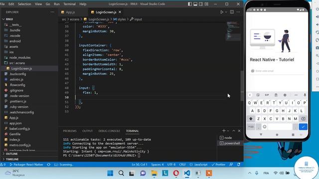The width and height of the screenshot is (319, 179).
Task: Expand the android folder
Action: click(15, 41)
